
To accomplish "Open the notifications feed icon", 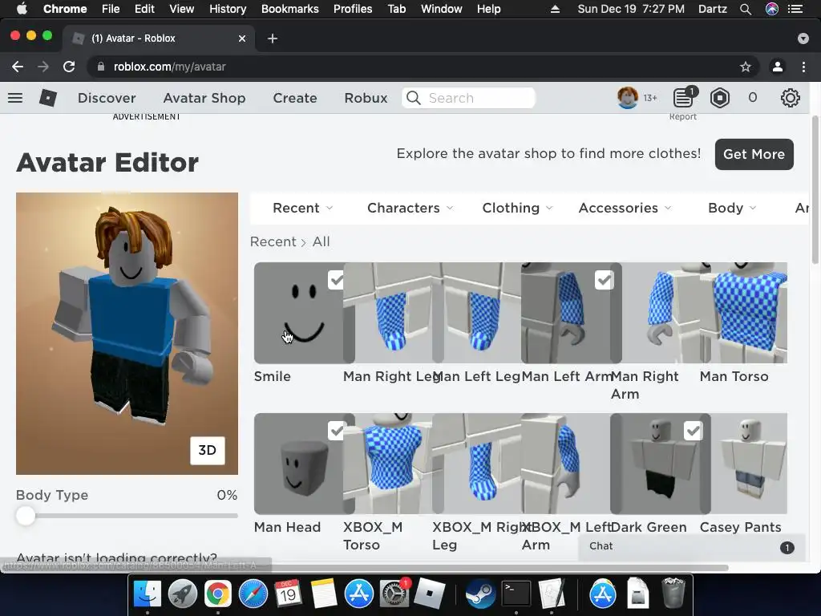I will [684, 98].
